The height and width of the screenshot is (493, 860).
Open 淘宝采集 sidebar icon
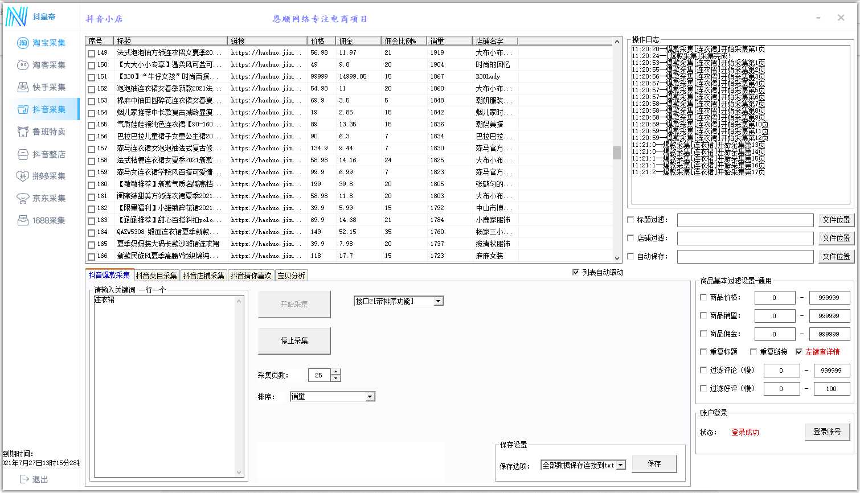23,43
